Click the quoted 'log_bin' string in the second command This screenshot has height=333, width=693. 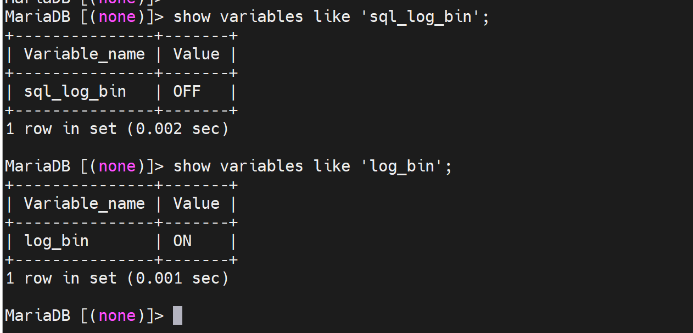click(x=401, y=166)
